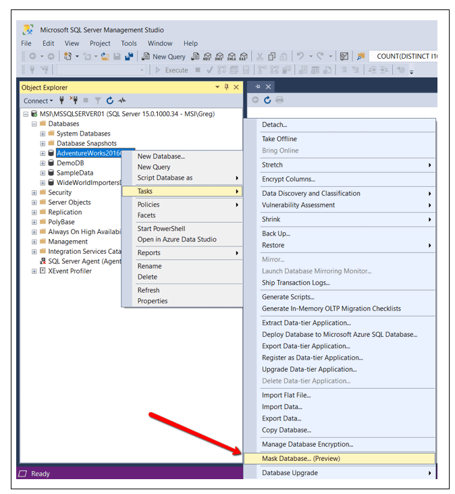Click the Execute button in toolbar
455x494 pixels.
[x=171, y=70]
